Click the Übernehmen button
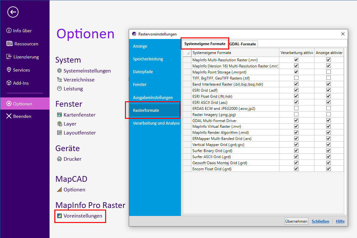 pyautogui.click(x=296, y=221)
